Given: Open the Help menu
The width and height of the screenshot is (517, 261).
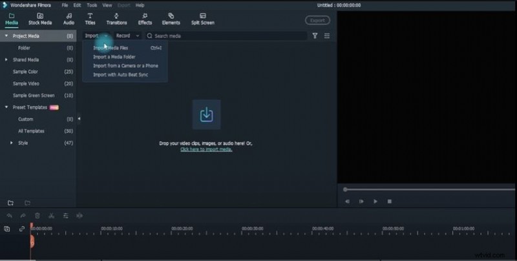Looking at the screenshot, I should 140,5.
